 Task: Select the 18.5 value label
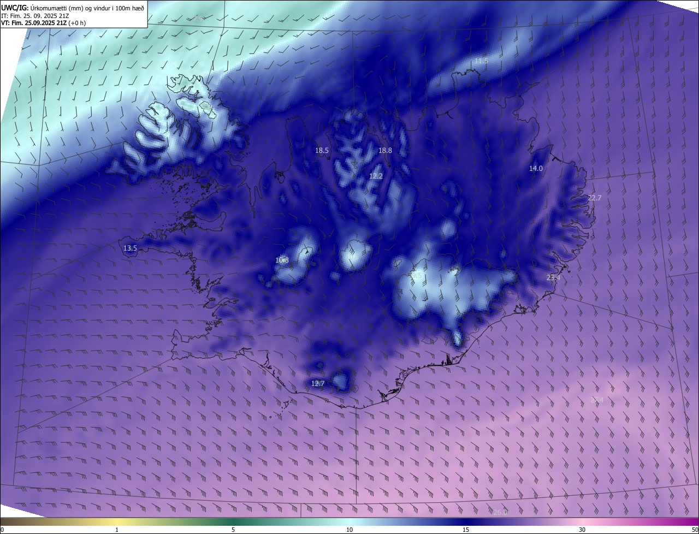[x=322, y=150]
